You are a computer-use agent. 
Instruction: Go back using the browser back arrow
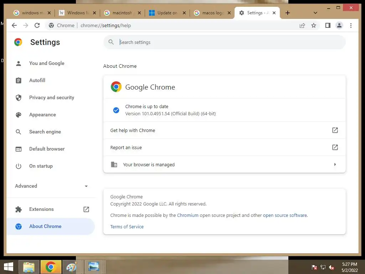14,25
